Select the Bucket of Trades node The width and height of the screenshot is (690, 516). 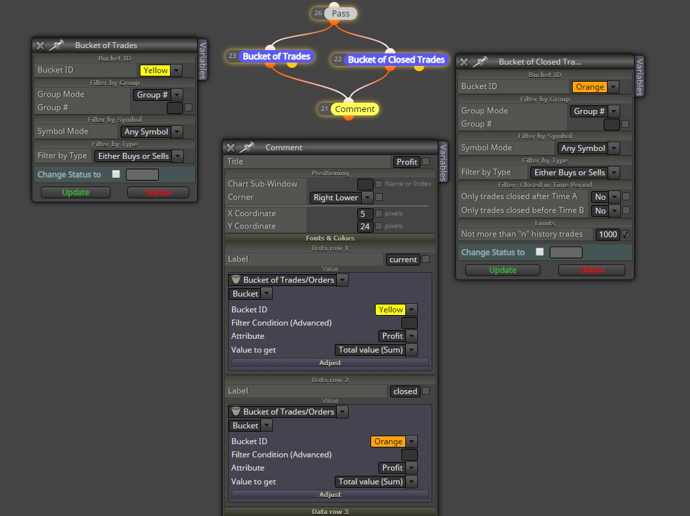276,56
